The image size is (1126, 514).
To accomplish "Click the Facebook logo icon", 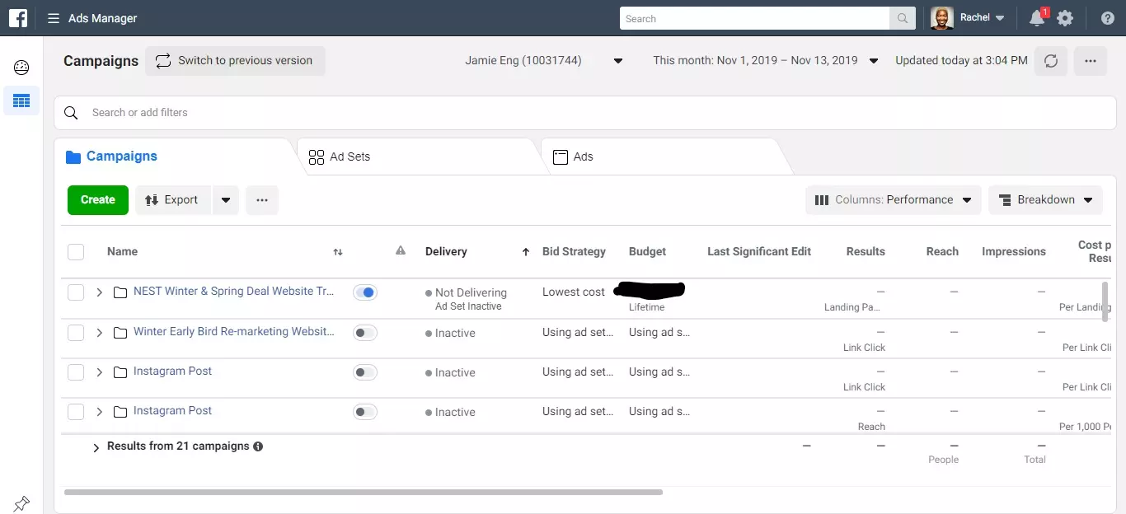I will click(18, 18).
